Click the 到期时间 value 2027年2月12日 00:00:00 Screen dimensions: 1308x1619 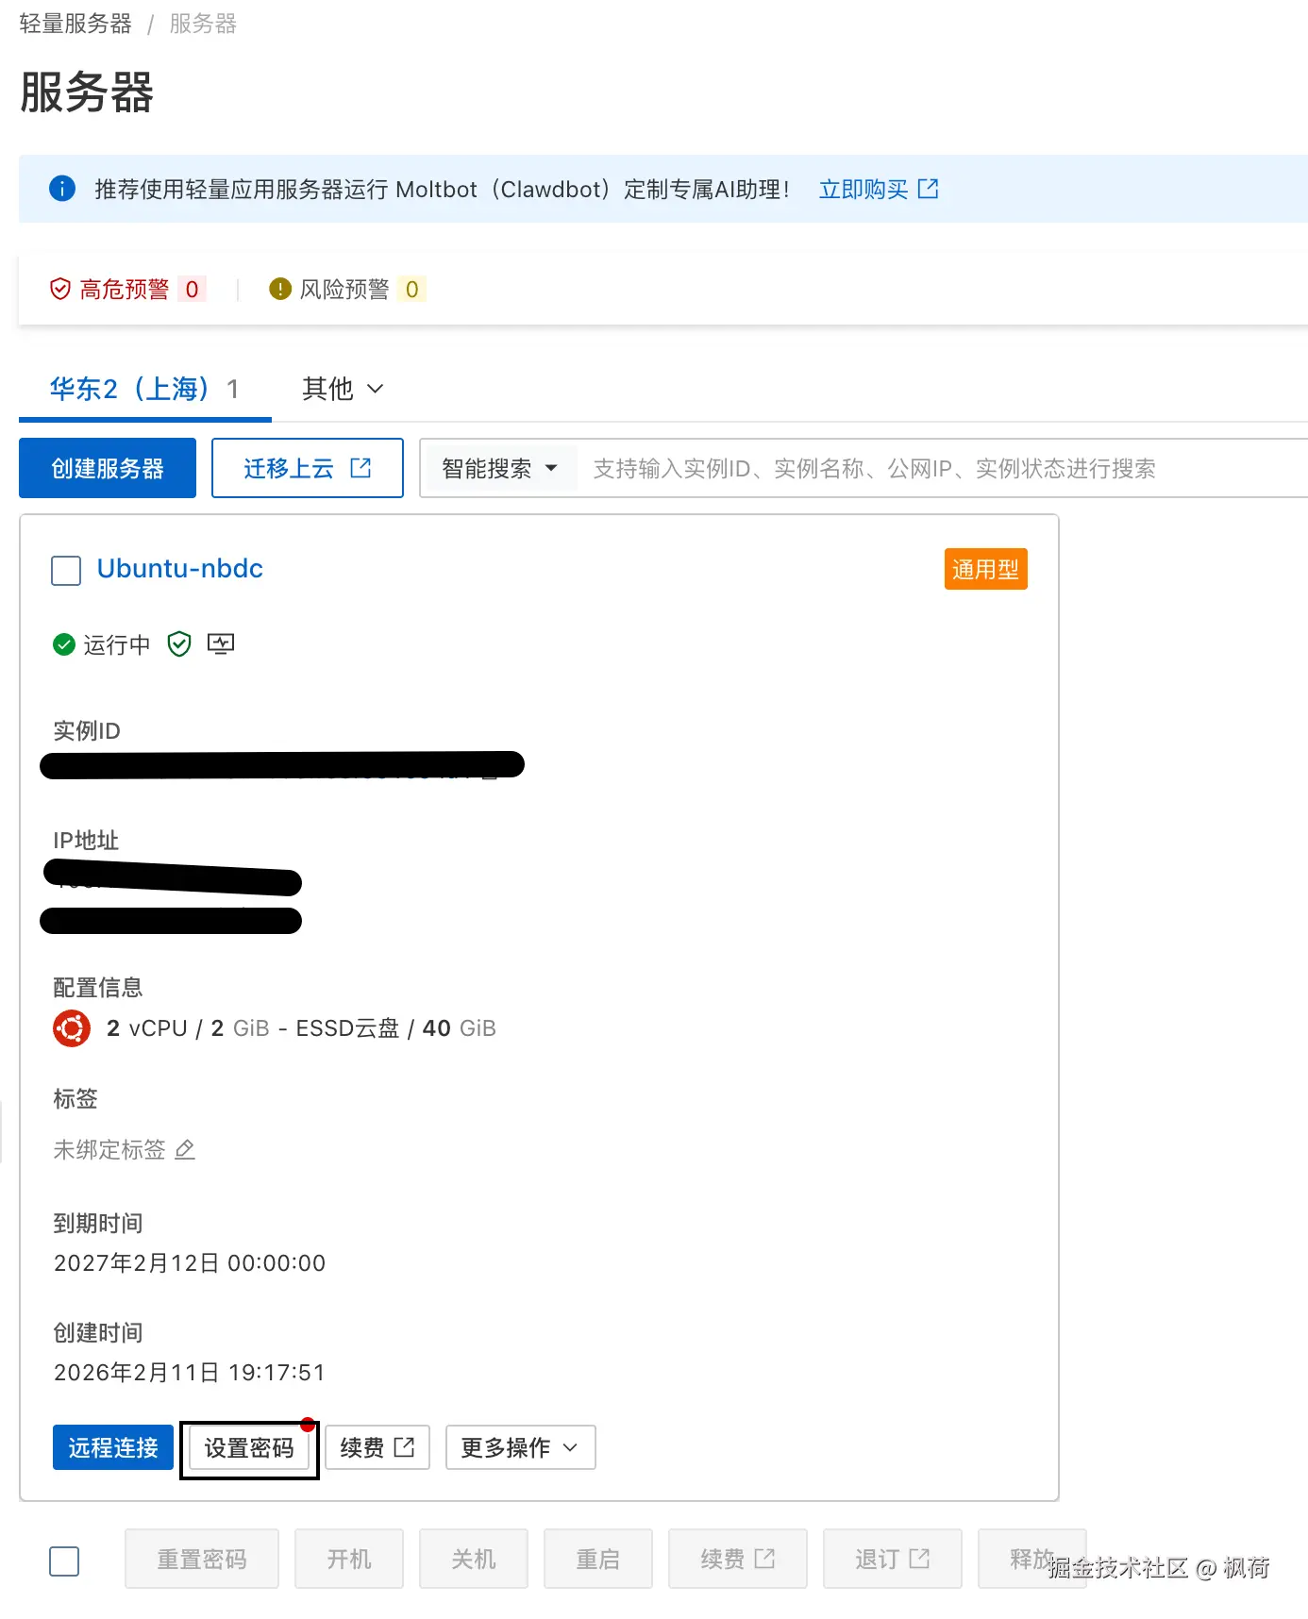pyautogui.click(x=190, y=1262)
